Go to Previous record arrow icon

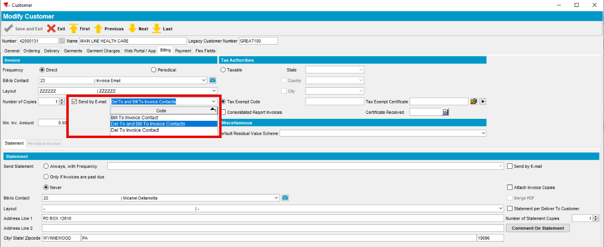click(x=98, y=29)
